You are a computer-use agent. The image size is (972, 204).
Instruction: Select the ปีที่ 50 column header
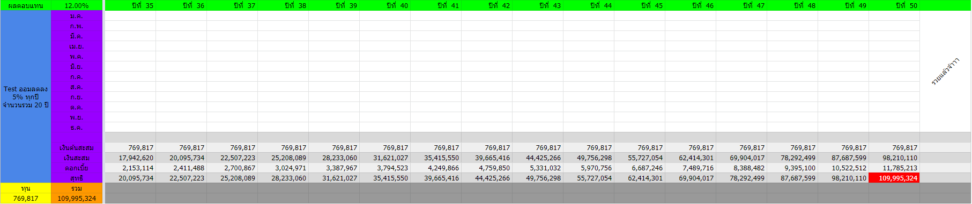(894, 5)
